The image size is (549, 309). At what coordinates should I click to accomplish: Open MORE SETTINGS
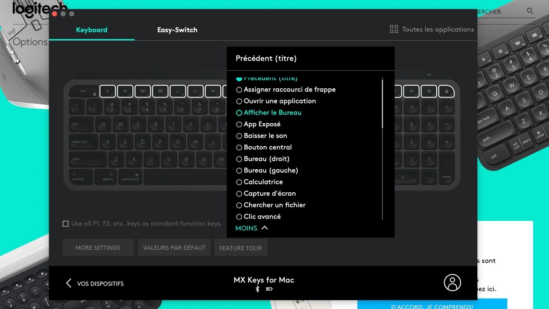point(98,247)
